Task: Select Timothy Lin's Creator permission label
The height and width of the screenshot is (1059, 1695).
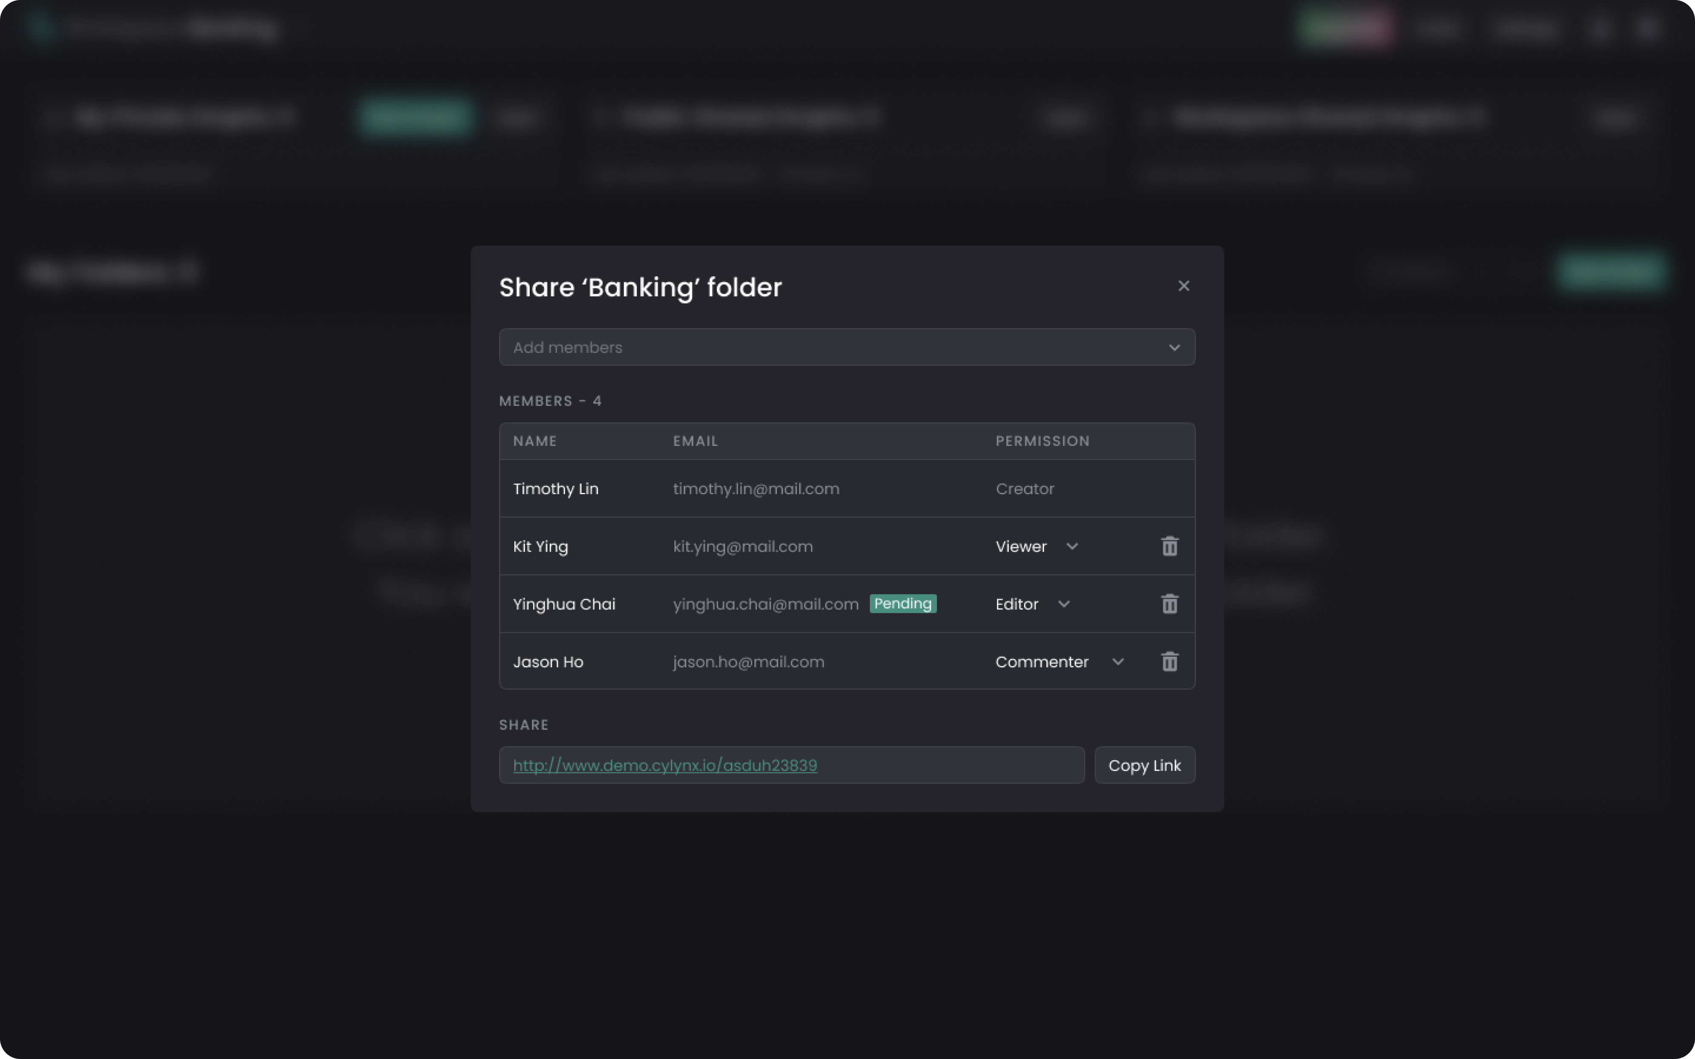Action: (x=1024, y=488)
